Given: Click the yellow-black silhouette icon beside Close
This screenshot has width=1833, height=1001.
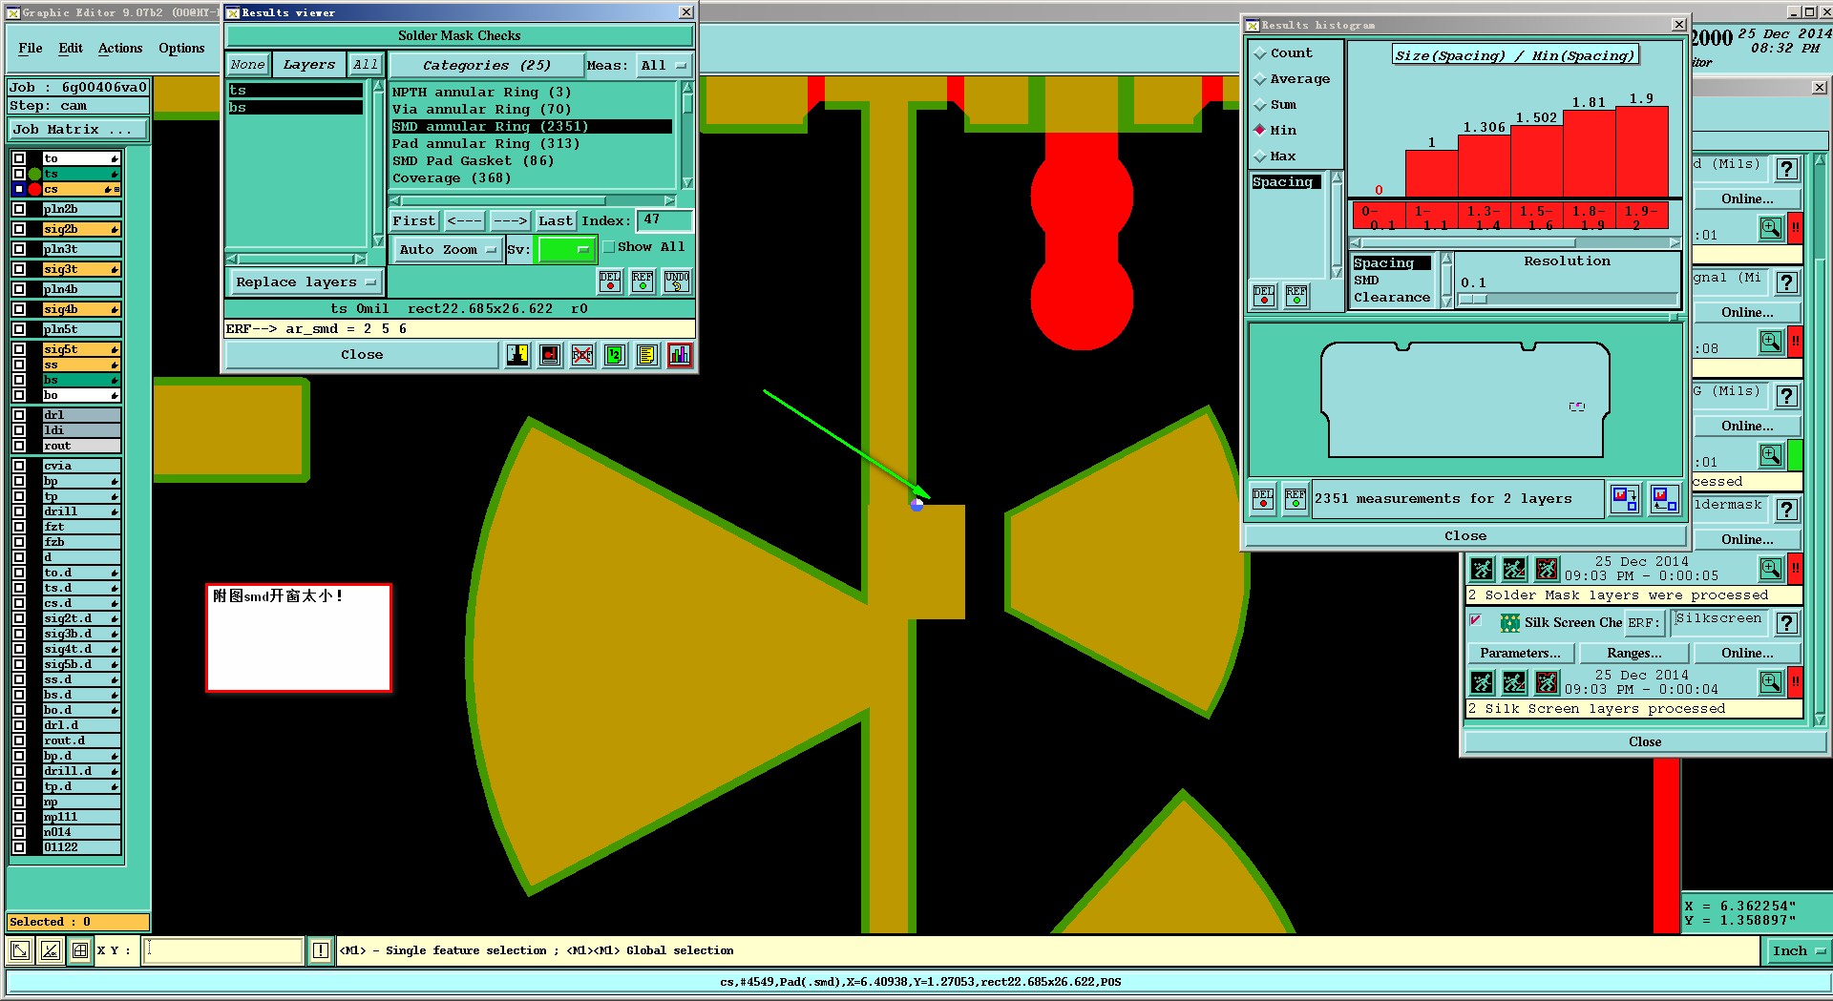Looking at the screenshot, I should [x=517, y=355].
